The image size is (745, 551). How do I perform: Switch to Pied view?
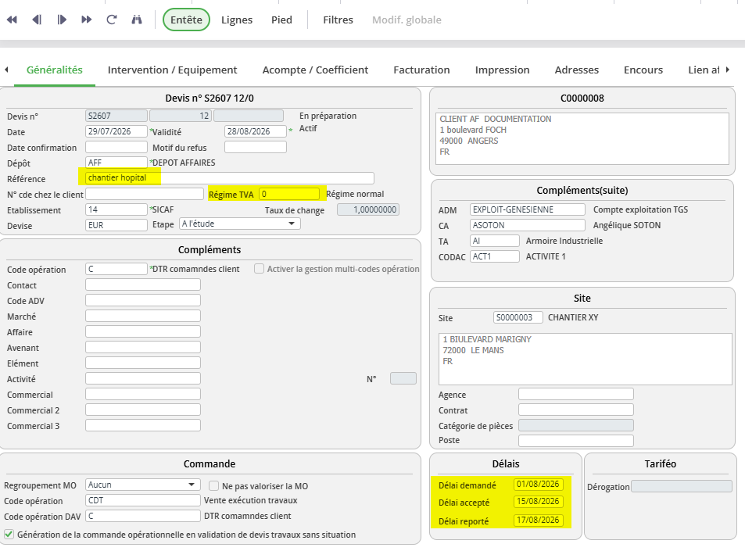pos(281,20)
